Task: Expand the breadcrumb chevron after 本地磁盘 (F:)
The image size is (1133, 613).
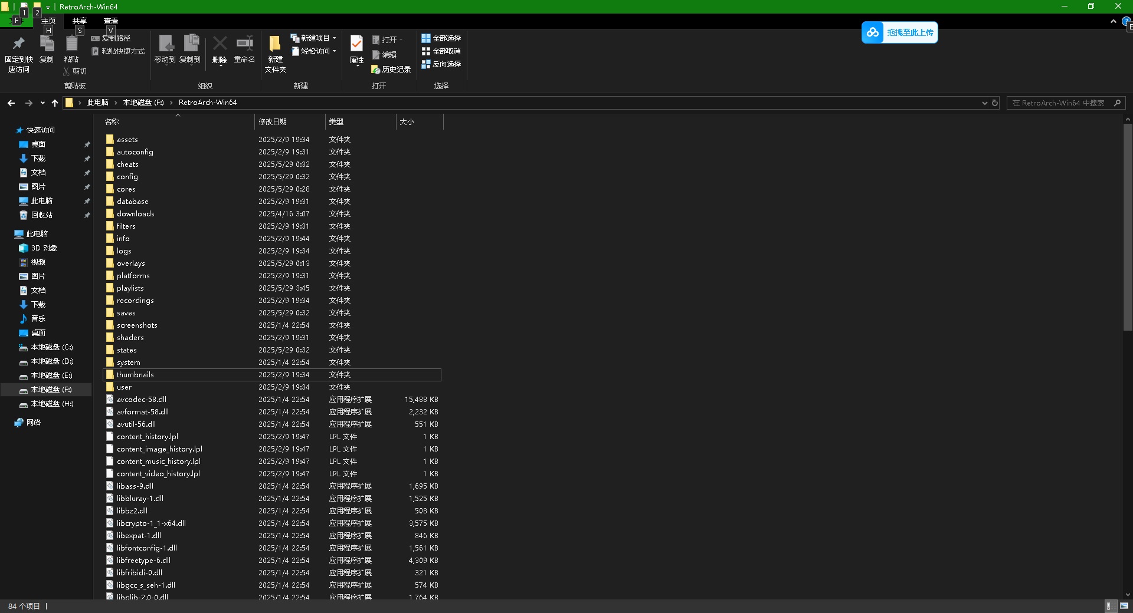Action: coord(171,103)
